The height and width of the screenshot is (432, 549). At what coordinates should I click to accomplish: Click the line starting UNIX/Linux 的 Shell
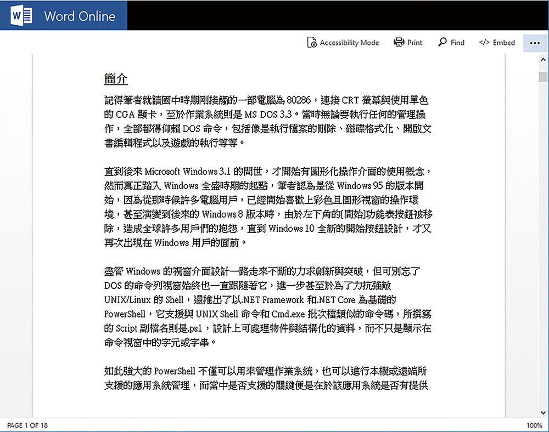(x=250, y=299)
